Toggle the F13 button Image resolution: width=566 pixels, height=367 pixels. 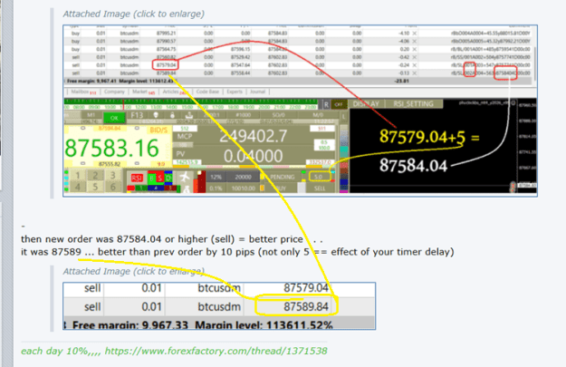(137, 115)
